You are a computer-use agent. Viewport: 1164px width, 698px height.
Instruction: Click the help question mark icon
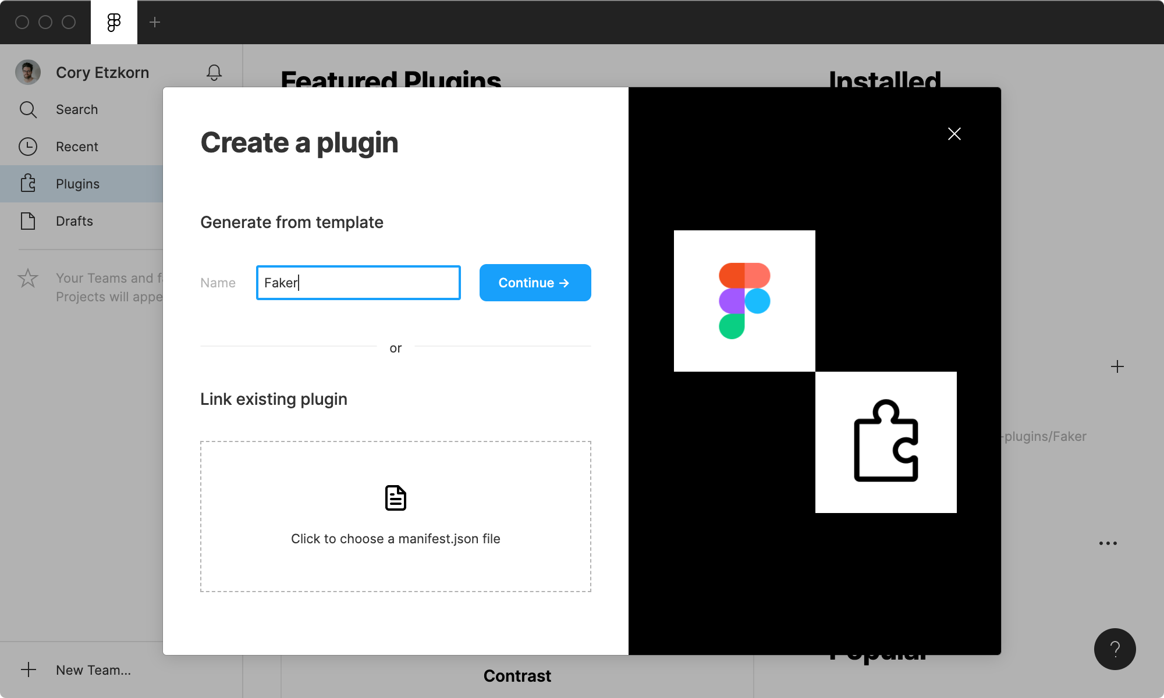[1115, 649]
